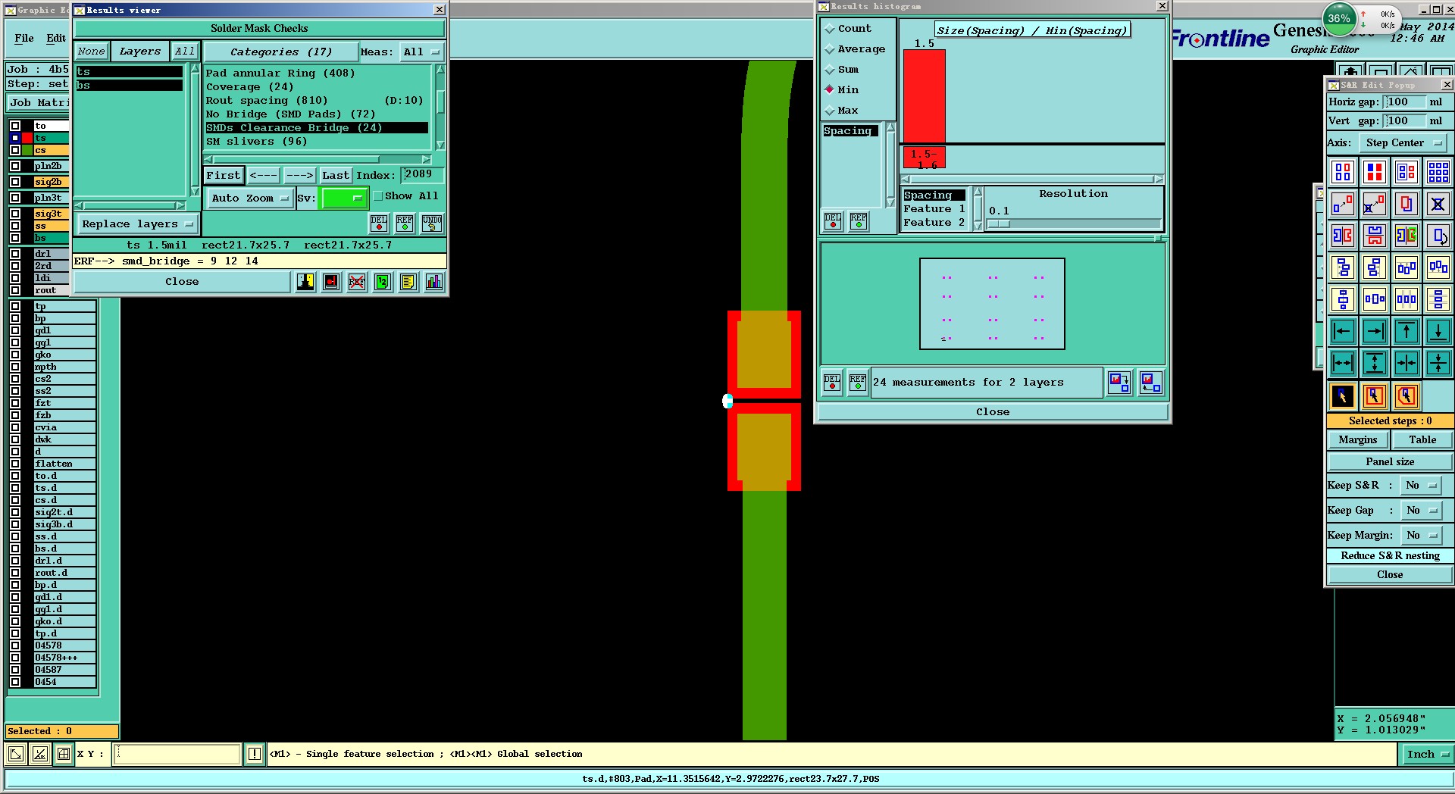
Task: Click the polygon area select step icon
Action: coord(1406,395)
